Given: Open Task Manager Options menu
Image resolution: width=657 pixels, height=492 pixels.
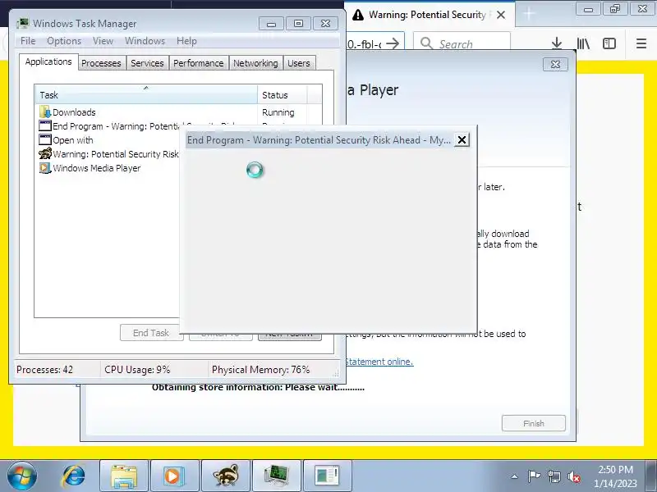Looking at the screenshot, I should [x=64, y=41].
